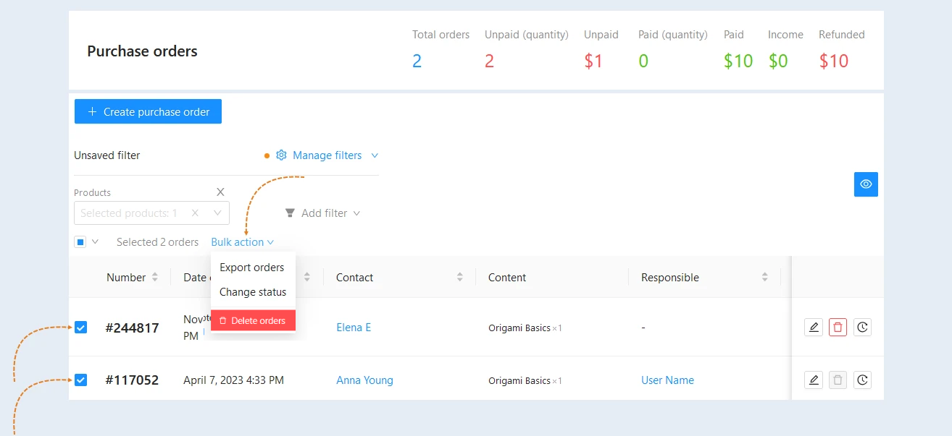View history of order #244817 clock icon
The width and height of the screenshot is (952, 436).
862,328
